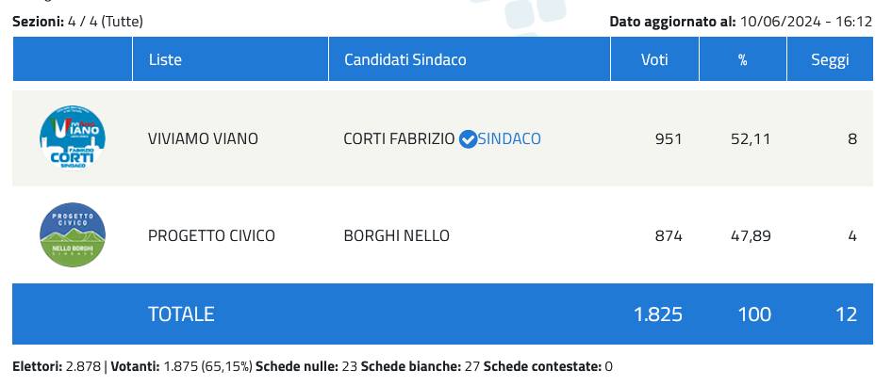This screenshot has width=892, height=386.
Task: Click the blue checkmark badge beside SINDACO
Action: pos(468,139)
